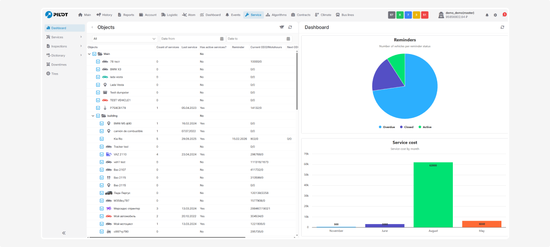Collapse the Main folder group
This screenshot has width=550, height=247.
pyautogui.click(x=89, y=54)
